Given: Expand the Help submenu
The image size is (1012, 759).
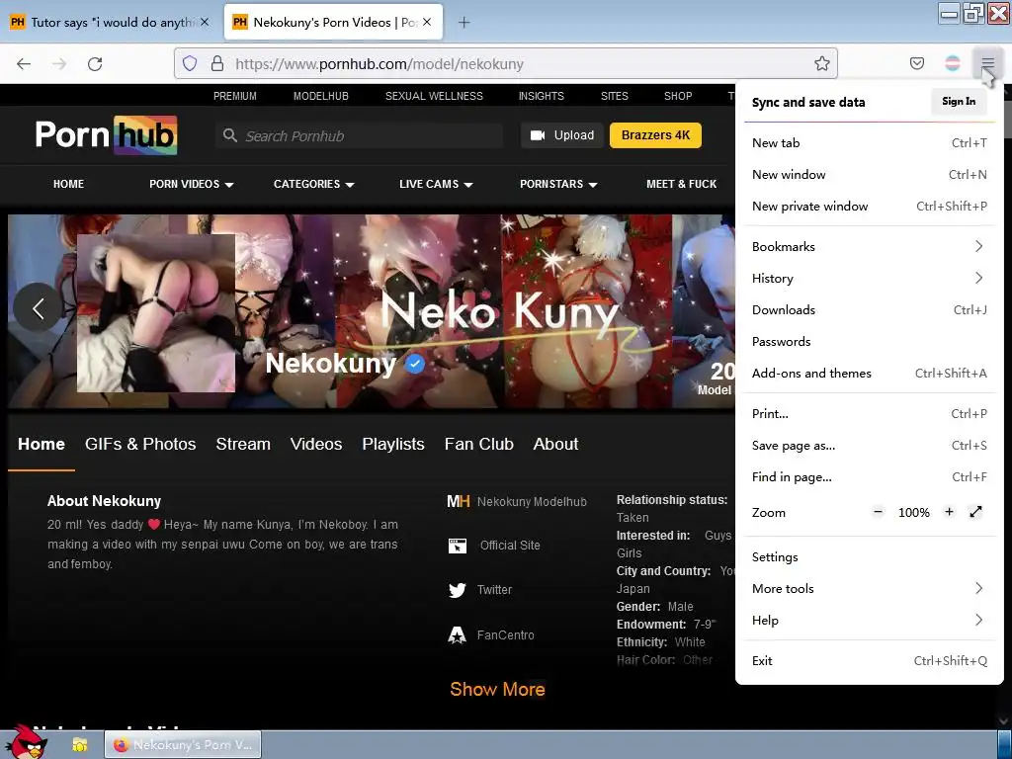Looking at the screenshot, I should tap(870, 621).
